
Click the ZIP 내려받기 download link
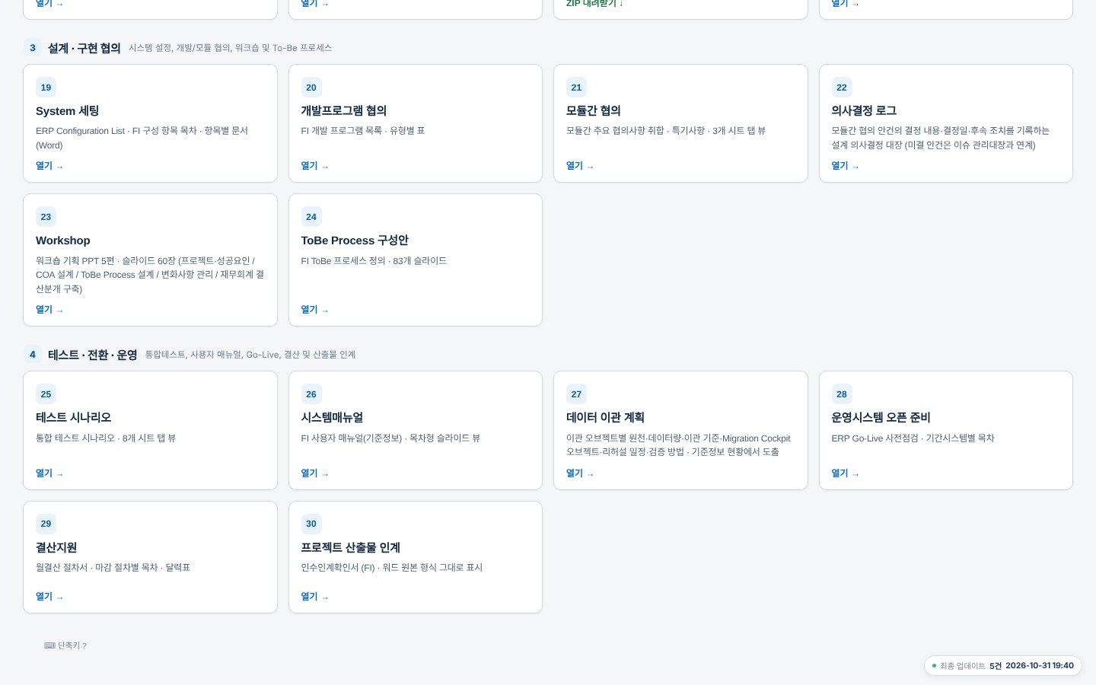(x=594, y=4)
